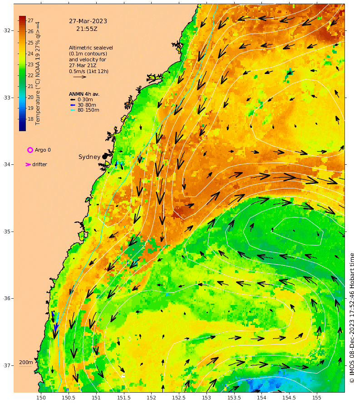This screenshot has width=354, height=404.
Task: Click the colour bar tick label 23
Action: [x=31, y=64]
